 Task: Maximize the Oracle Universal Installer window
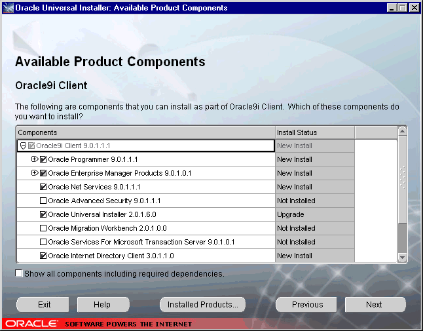(x=402, y=8)
